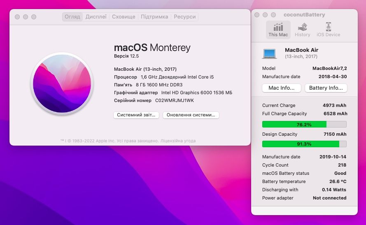Click the Current Charge label
The height and width of the screenshot is (225, 366).
point(279,105)
